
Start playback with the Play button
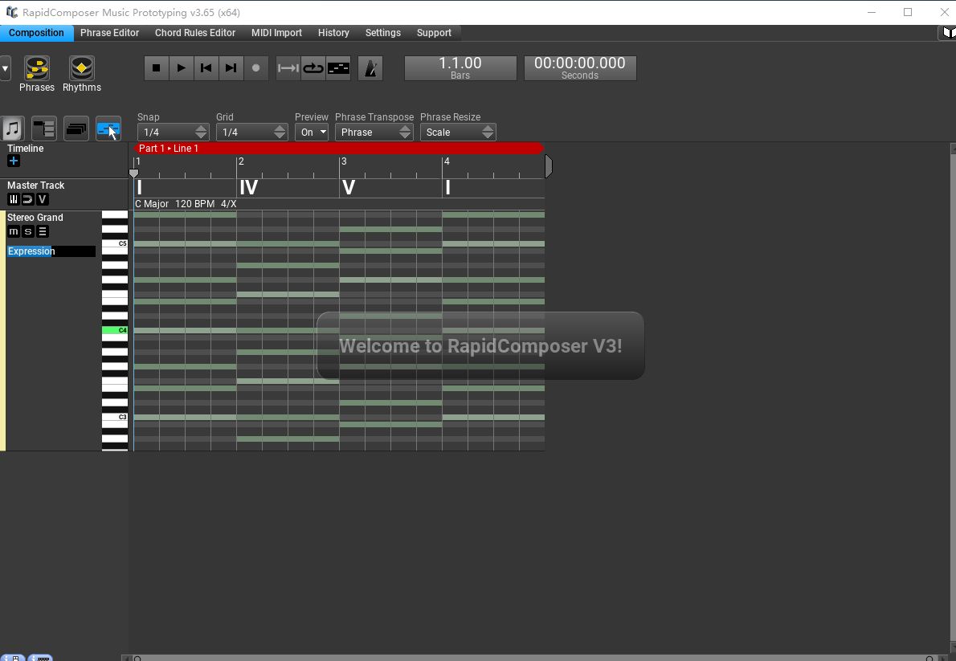(181, 67)
